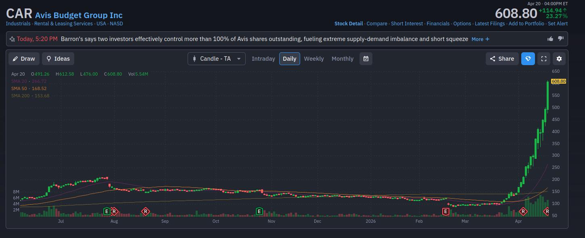Click the SMA 20 indicator label
The height and width of the screenshot is (238, 585).
[x=29, y=81]
